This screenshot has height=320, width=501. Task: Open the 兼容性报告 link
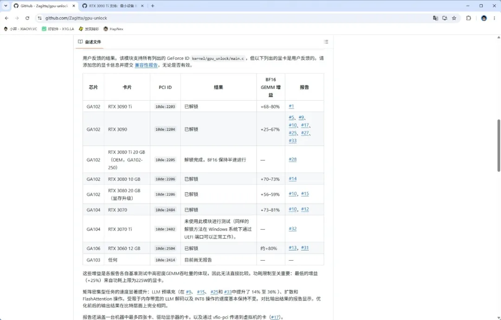click(146, 65)
